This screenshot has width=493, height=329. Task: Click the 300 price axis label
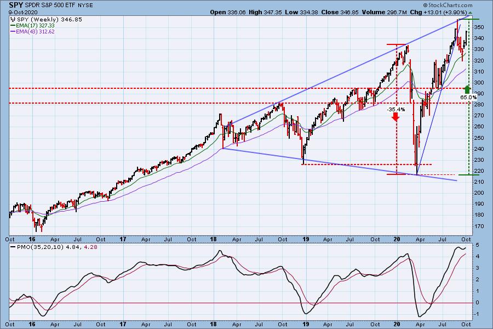pyautogui.click(x=479, y=82)
